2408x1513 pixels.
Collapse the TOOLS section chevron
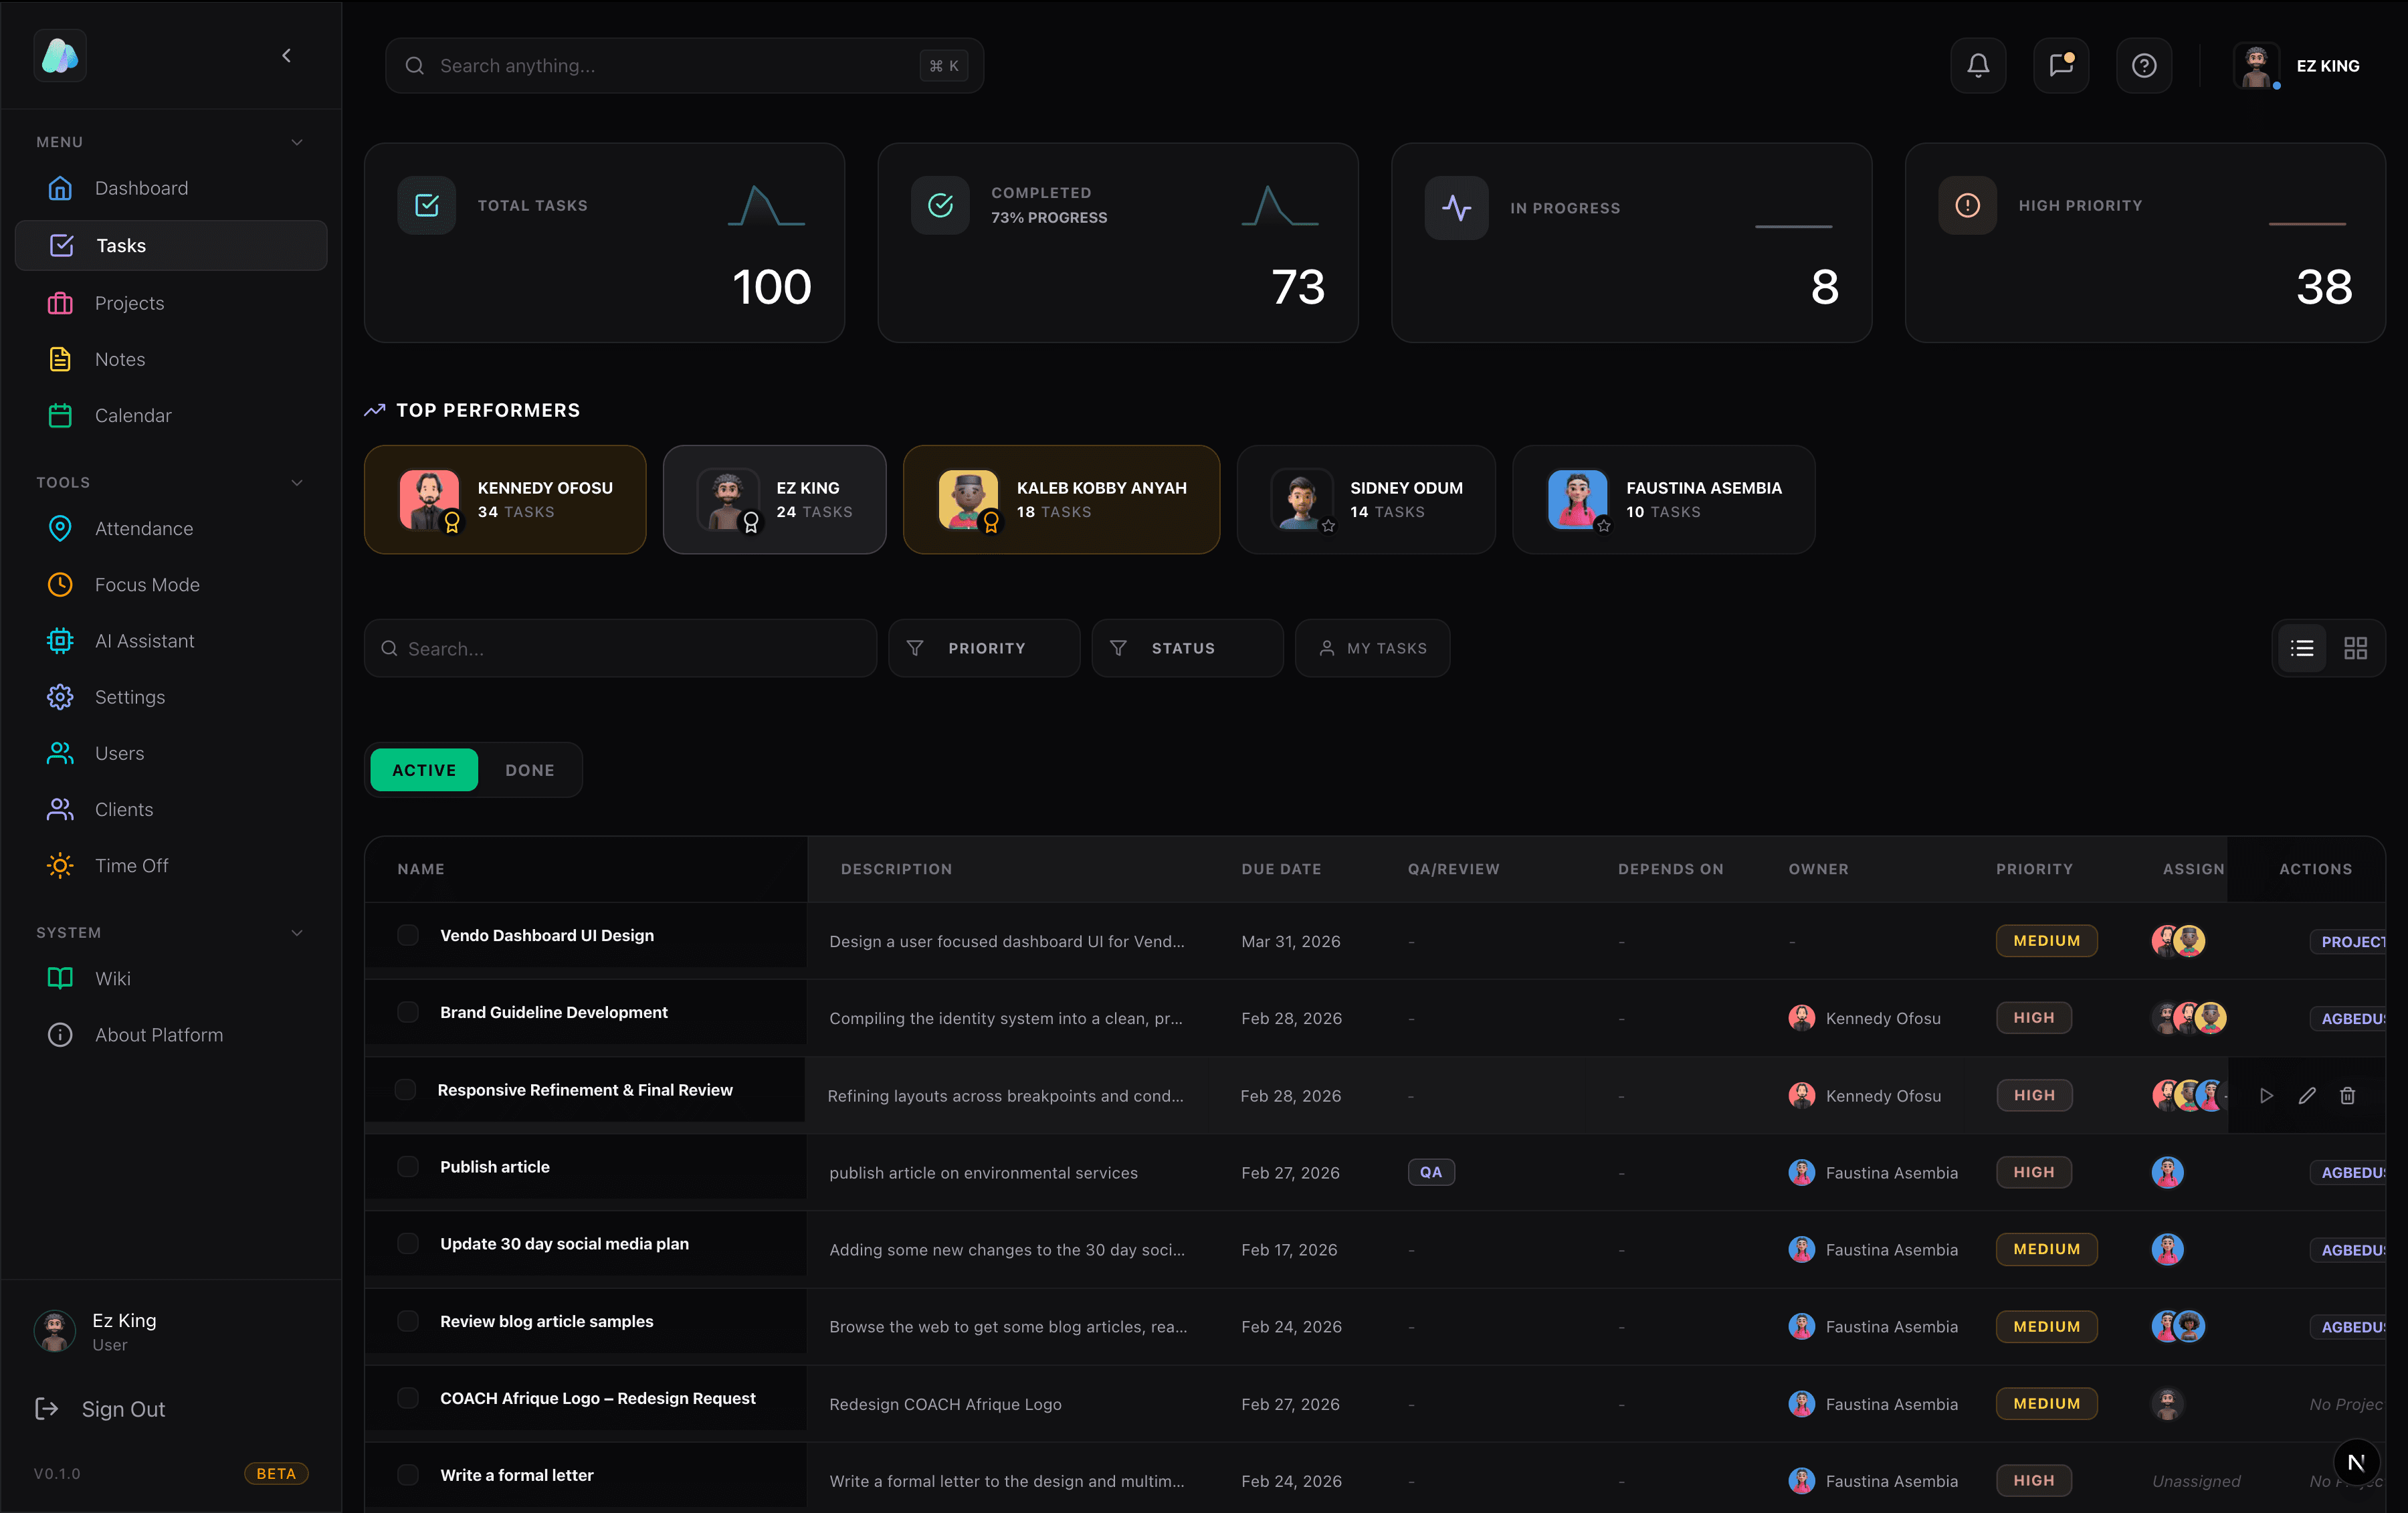(297, 482)
